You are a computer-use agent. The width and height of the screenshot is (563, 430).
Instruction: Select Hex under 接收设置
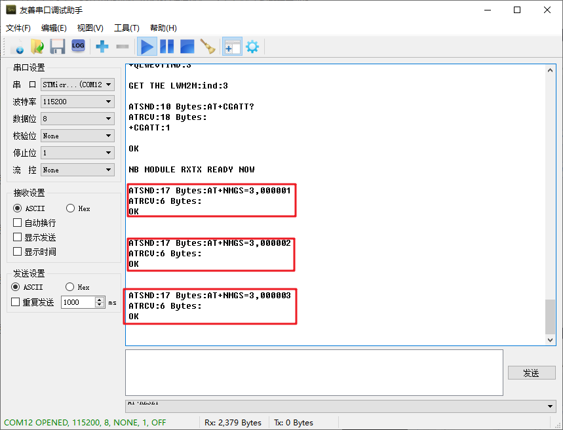coord(78,208)
